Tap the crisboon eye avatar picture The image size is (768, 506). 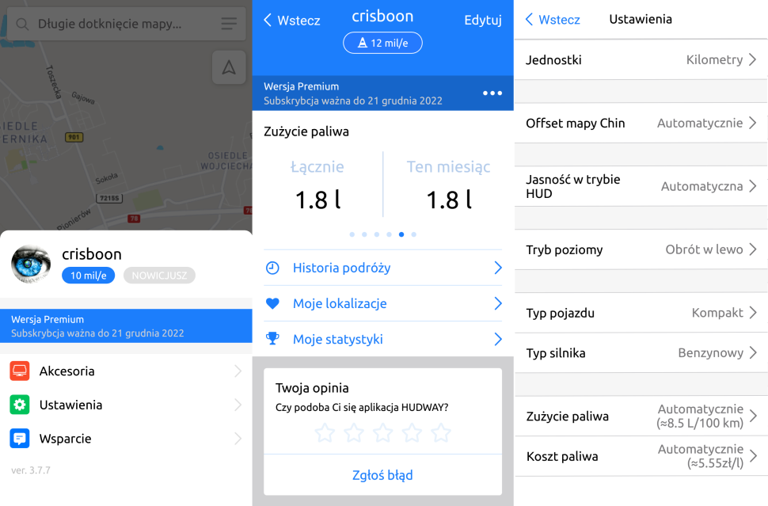pyautogui.click(x=32, y=264)
